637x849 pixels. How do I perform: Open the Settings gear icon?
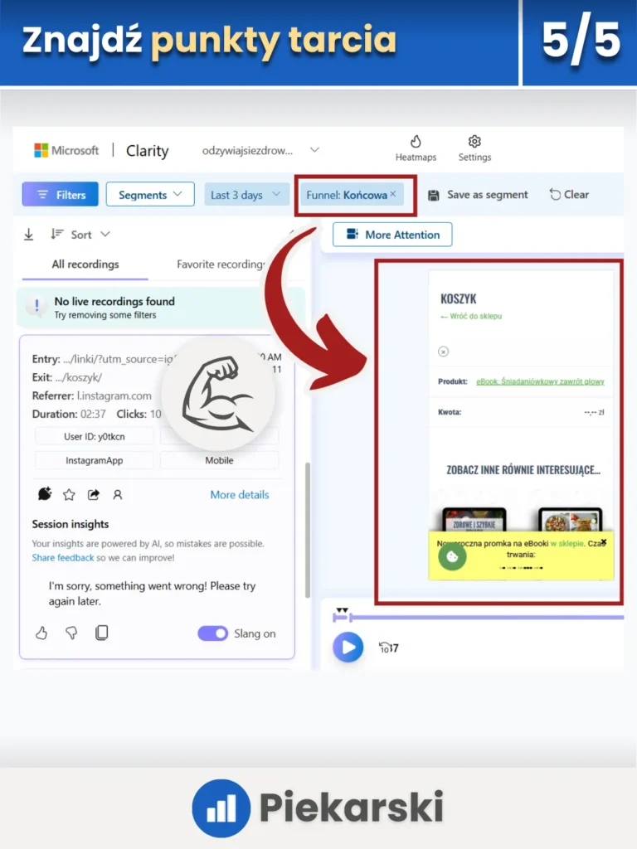pyautogui.click(x=474, y=141)
